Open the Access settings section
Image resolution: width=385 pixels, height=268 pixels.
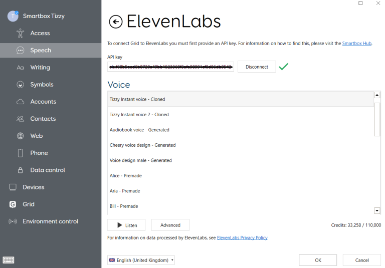pyautogui.click(x=51, y=33)
